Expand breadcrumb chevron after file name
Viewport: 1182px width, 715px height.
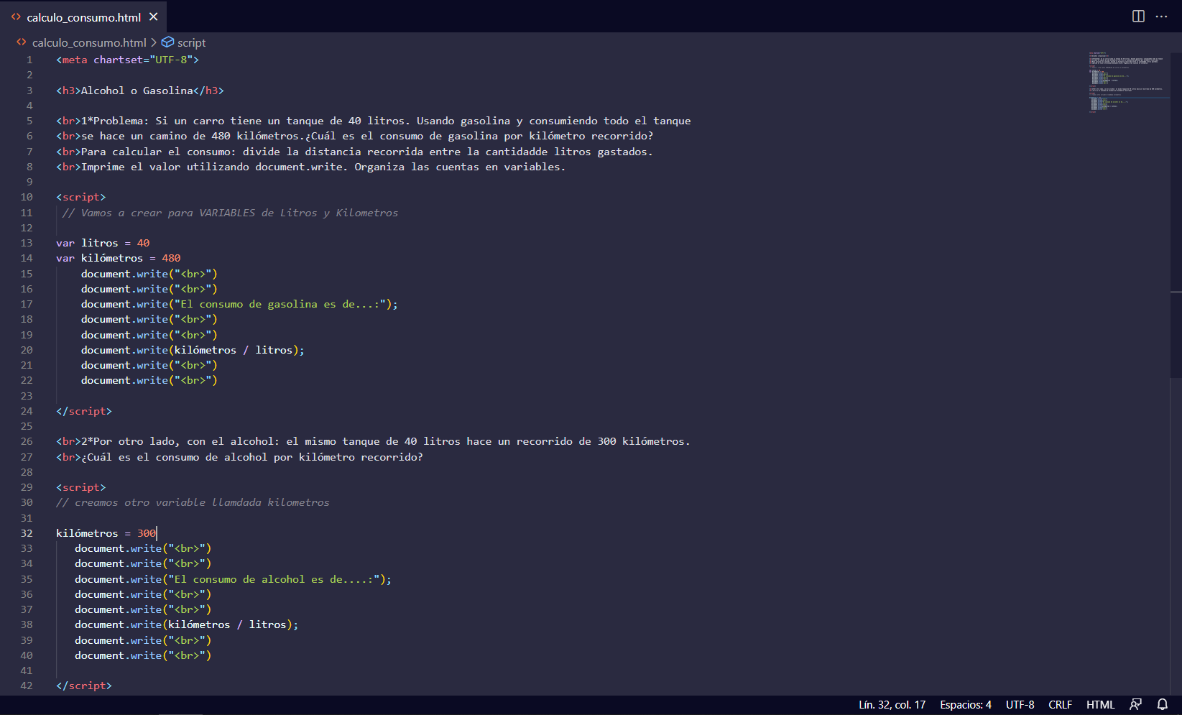point(153,42)
